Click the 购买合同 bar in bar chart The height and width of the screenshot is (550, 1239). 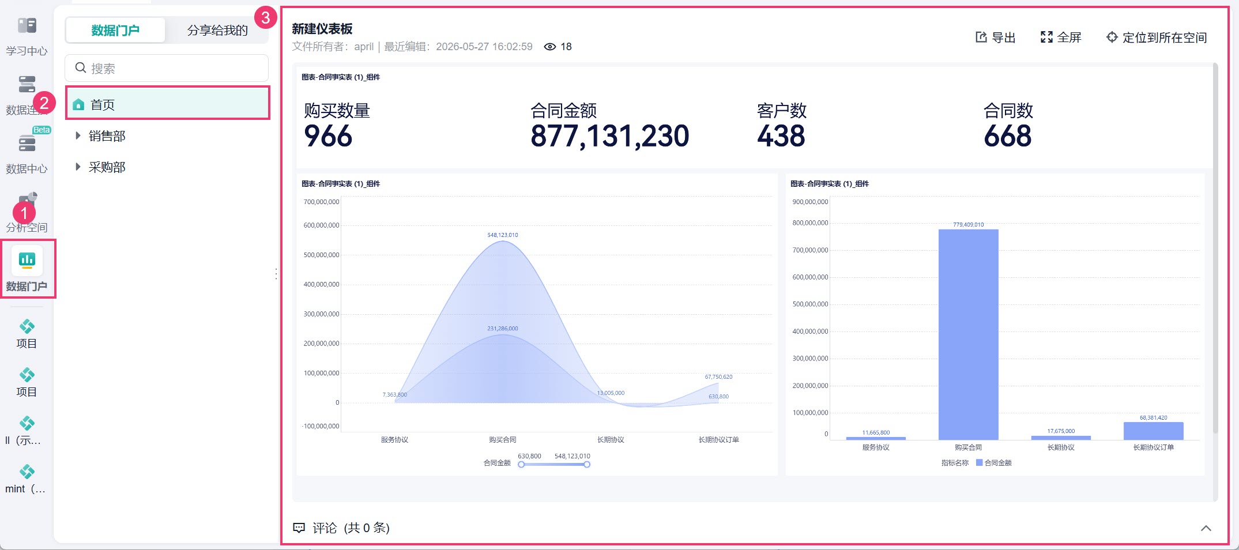coord(968,334)
